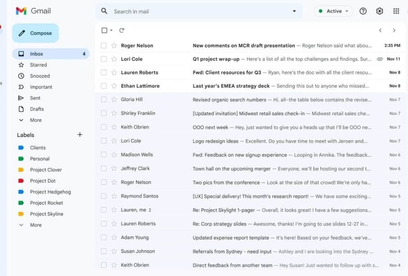Check the Jeffrey Clark email checkbox
Screen dimensions: 408x276
coord(104,168)
